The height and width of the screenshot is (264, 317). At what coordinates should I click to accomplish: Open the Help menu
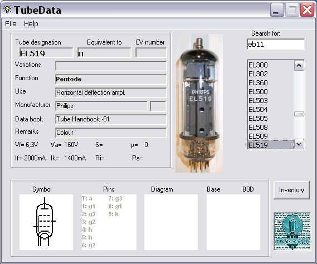pos(31,24)
